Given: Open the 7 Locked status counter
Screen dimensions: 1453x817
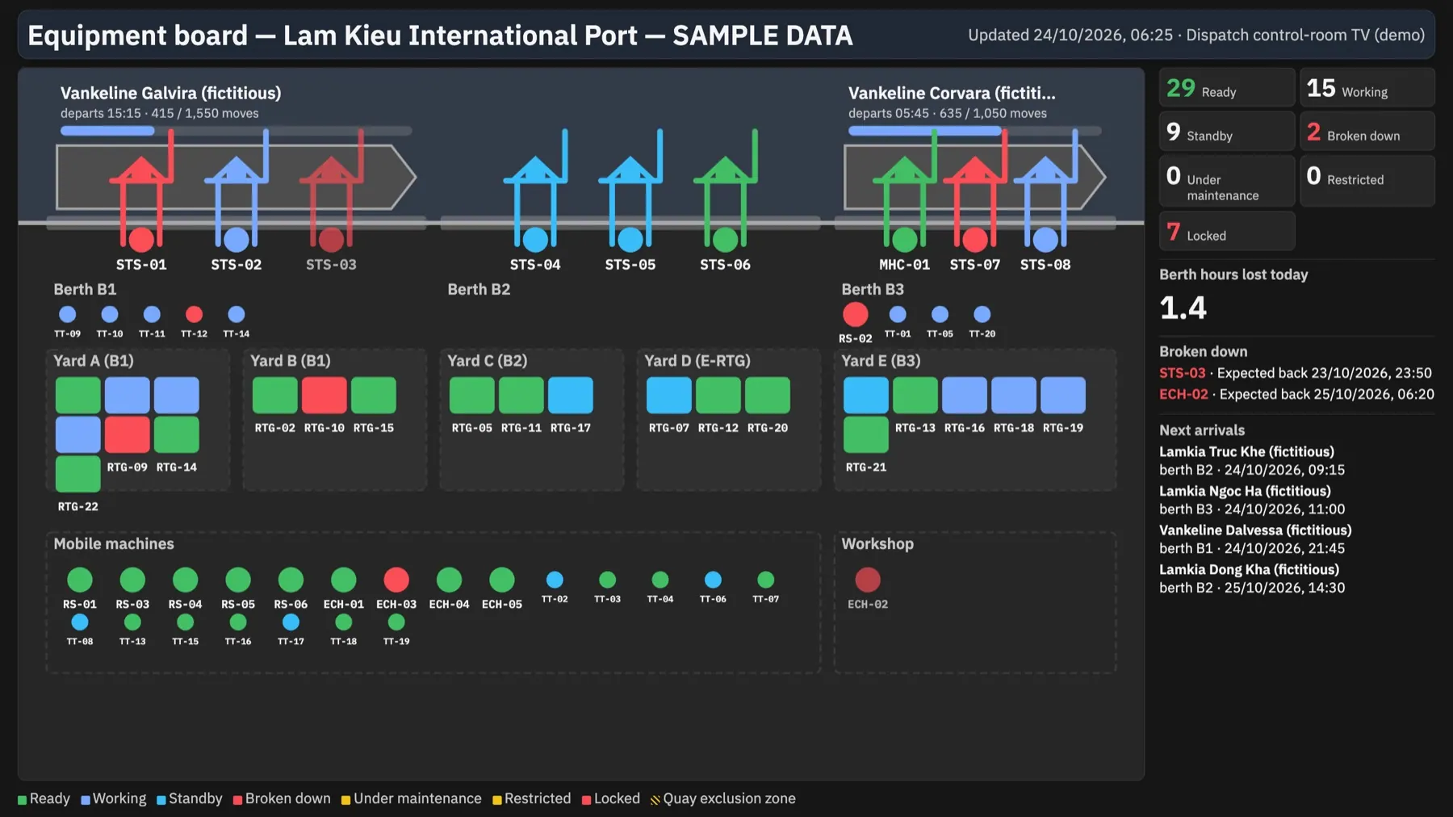Looking at the screenshot, I should pos(1227,231).
